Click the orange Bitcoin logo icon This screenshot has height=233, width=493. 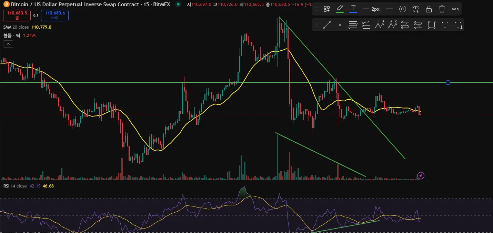click(6, 4)
